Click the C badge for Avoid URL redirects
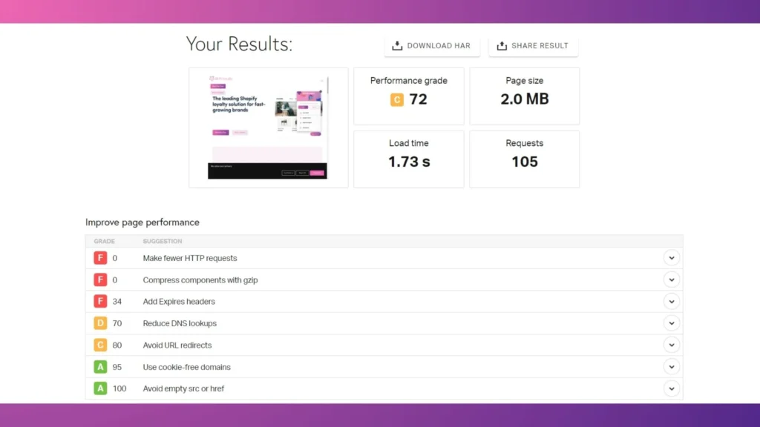The height and width of the screenshot is (427, 760). 100,345
